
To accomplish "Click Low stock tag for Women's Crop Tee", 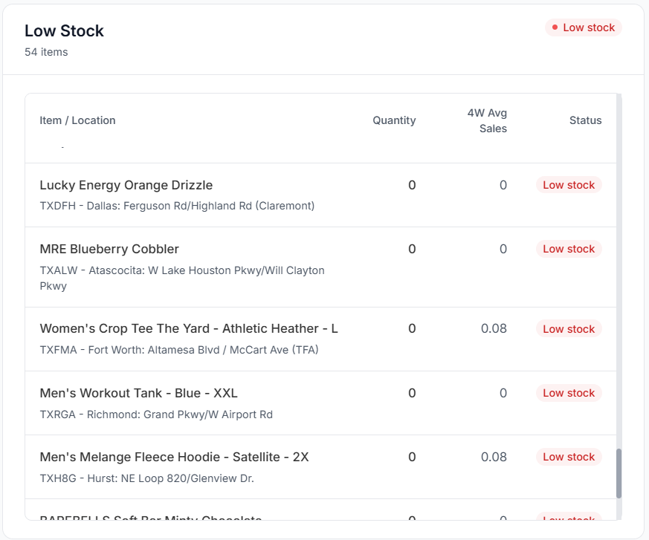I will coord(569,329).
